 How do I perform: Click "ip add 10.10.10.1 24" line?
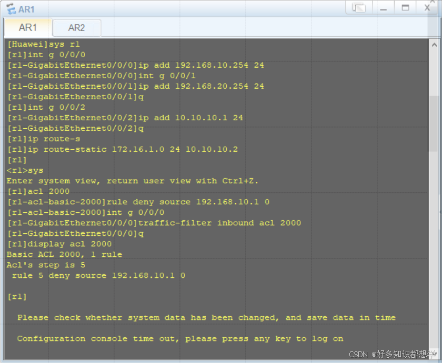tap(125, 118)
